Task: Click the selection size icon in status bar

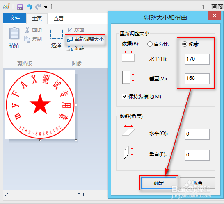Action: 81,195
